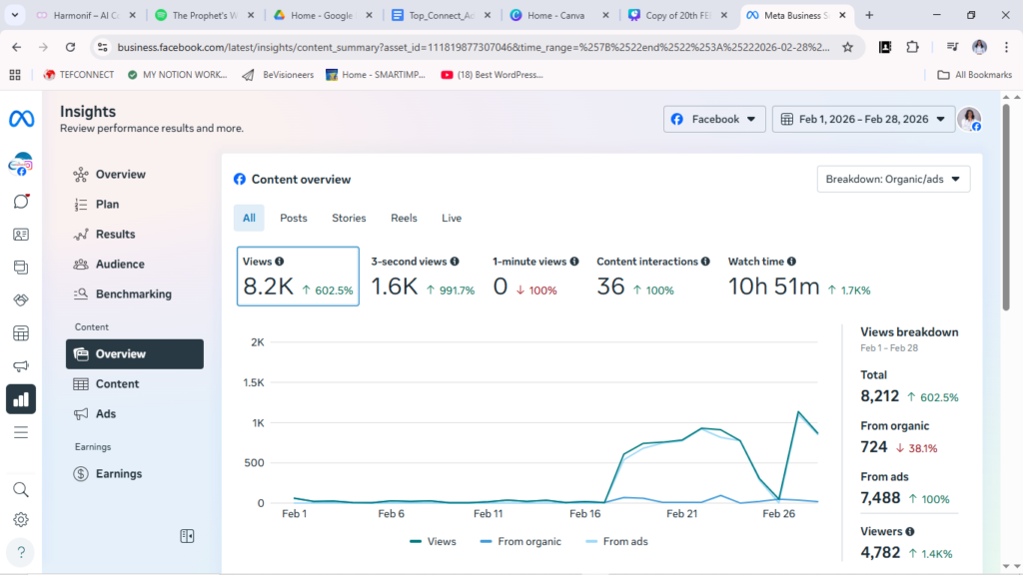Click info icon beside Watch time
The image size is (1023, 575).
point(791,262)
